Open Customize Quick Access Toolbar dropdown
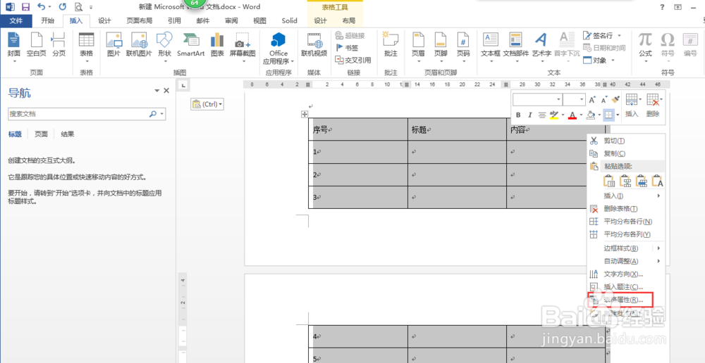This screenshot has height=363, width=705. pos(91,7)
